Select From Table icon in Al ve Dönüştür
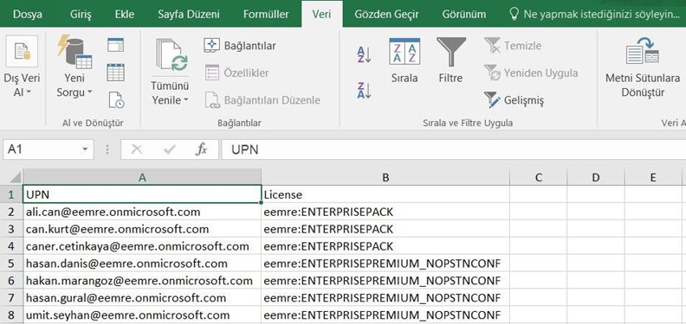This screenshot has height=324, width=686. click(x=115, y=72)
